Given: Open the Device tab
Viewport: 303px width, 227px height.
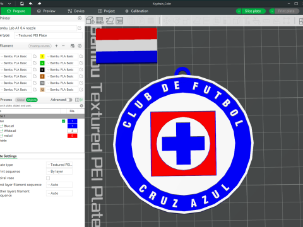Looking at the screenshot, I should click(x=76, y=11).
